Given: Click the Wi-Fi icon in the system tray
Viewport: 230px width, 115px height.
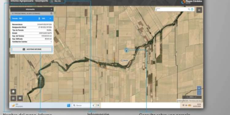Looking at the screenshot, I should click(183, 105).
